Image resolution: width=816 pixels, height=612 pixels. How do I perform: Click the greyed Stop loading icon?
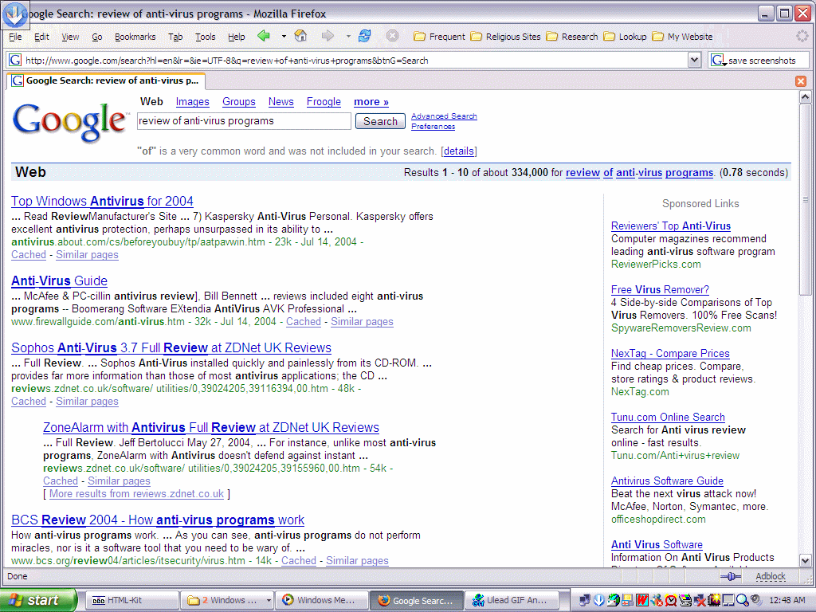pyautogui.click(x=392, y=36)
